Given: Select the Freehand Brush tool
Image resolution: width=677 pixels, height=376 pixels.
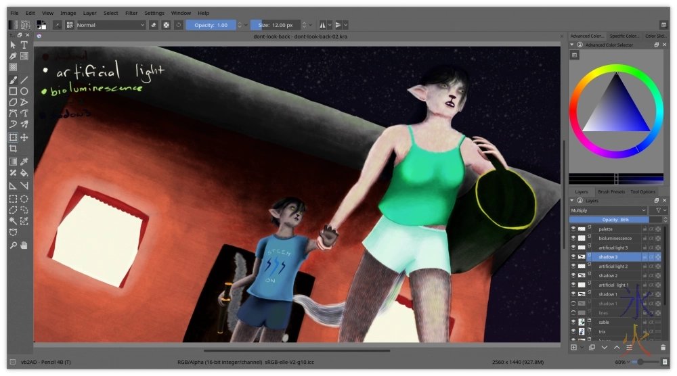Looking at the screenshot, I should click(x=13, y=80).
